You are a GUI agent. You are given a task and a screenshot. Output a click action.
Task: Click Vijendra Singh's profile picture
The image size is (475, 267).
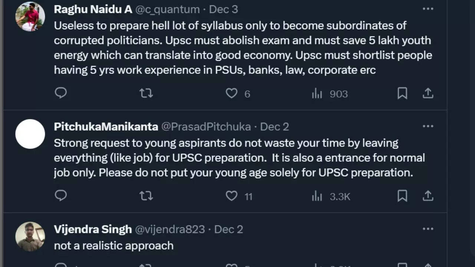[30, 237]
